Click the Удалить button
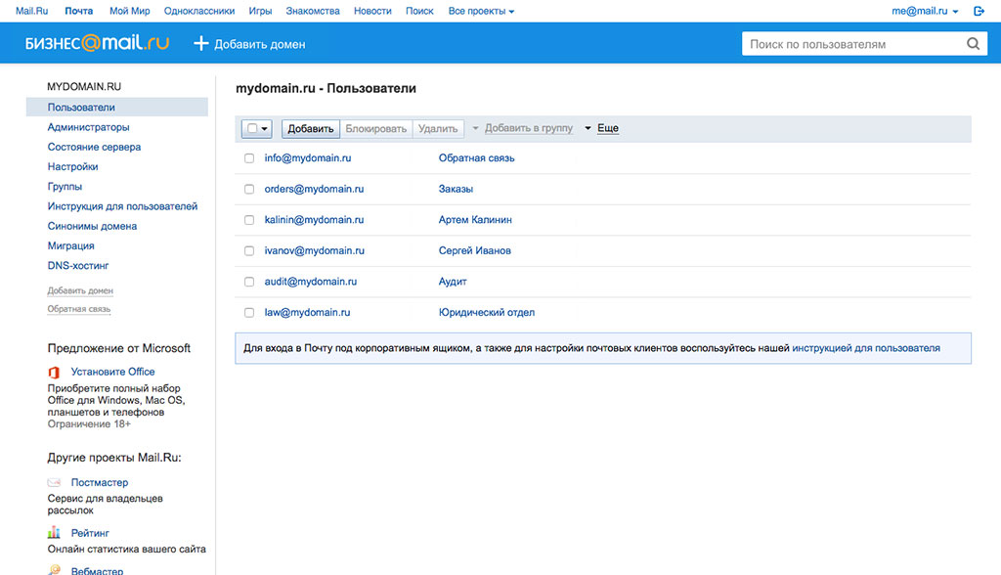1001x575 pixels. 438,128
